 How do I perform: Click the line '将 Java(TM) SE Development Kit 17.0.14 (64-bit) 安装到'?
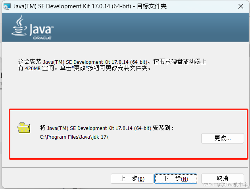click(x=106, y=128)
